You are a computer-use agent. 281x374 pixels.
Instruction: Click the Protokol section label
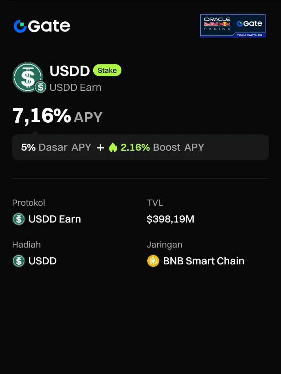point(28,203)
